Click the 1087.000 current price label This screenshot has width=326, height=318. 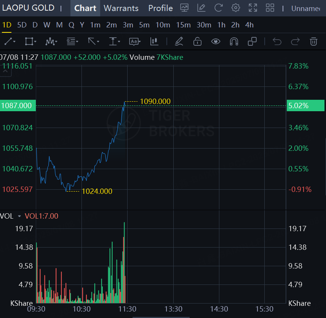tap(18, 105)
